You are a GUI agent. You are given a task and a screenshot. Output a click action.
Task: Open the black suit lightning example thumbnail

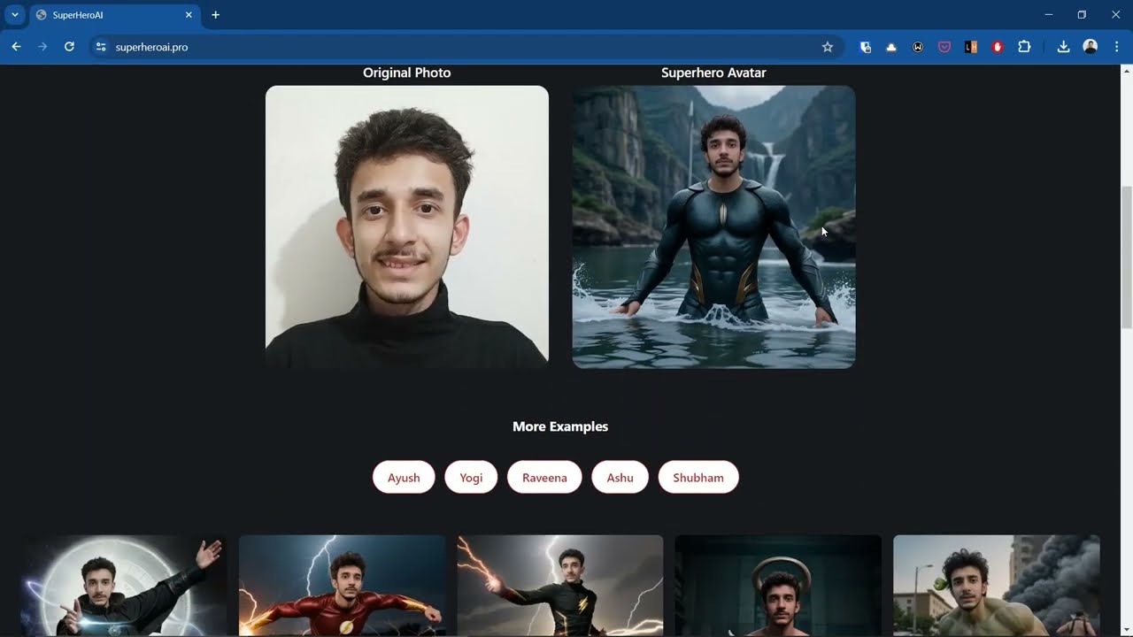pos(559,585)
